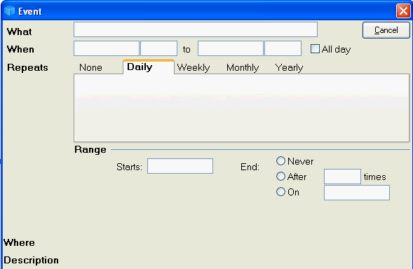Click the end date field after 'to'

point(231,48)
